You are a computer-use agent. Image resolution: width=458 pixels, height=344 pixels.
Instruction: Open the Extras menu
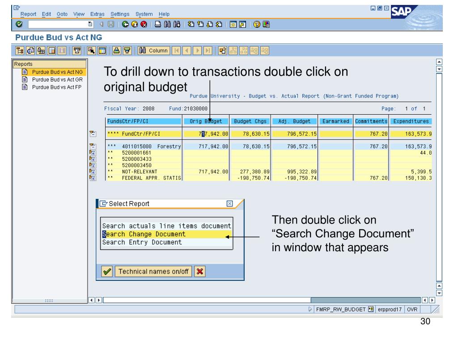(x=97, y=14)
